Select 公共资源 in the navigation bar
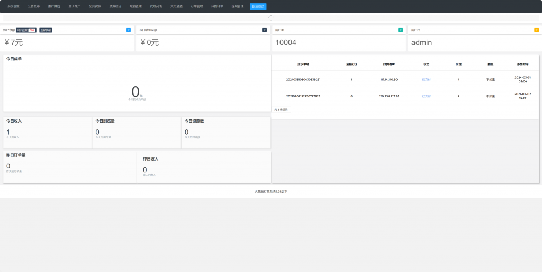The image size is (542, 272). click(x=95, y=6)
